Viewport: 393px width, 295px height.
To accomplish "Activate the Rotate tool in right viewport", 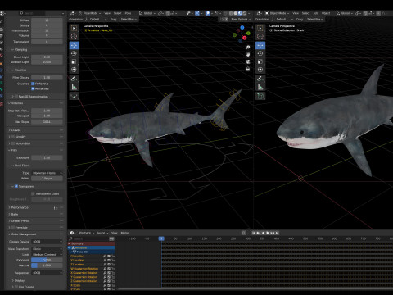I will [260, 53].
